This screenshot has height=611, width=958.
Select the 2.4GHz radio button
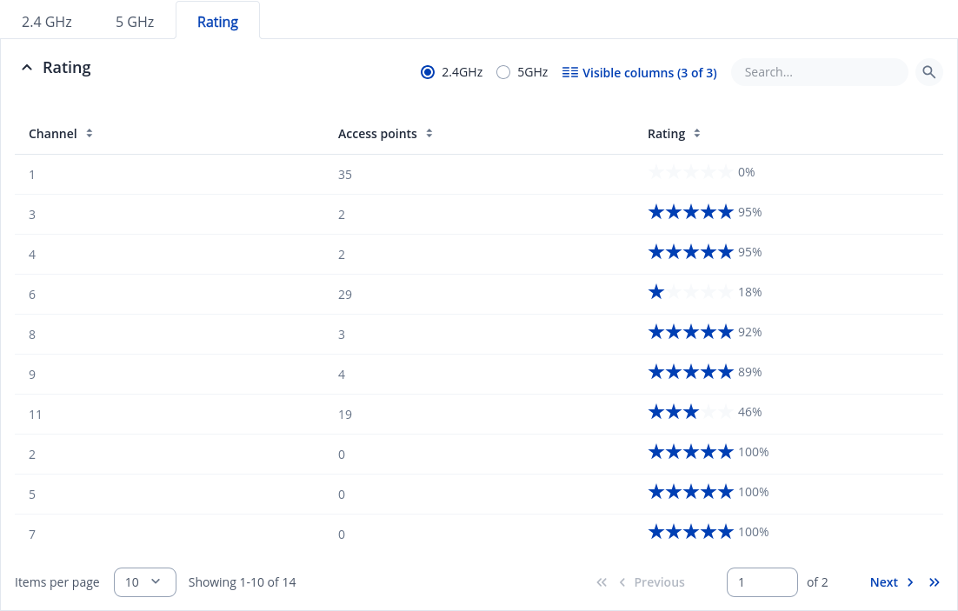427,72
